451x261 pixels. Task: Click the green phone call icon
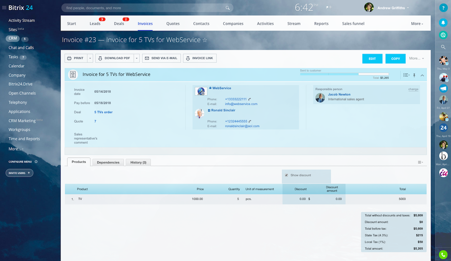click(443, 254)
